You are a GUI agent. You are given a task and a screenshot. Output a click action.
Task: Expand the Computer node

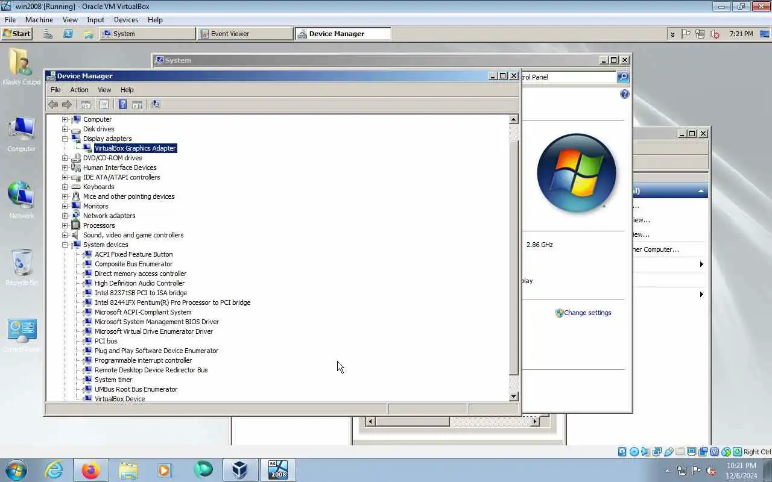pyautogui.click(x=65, y=119)
